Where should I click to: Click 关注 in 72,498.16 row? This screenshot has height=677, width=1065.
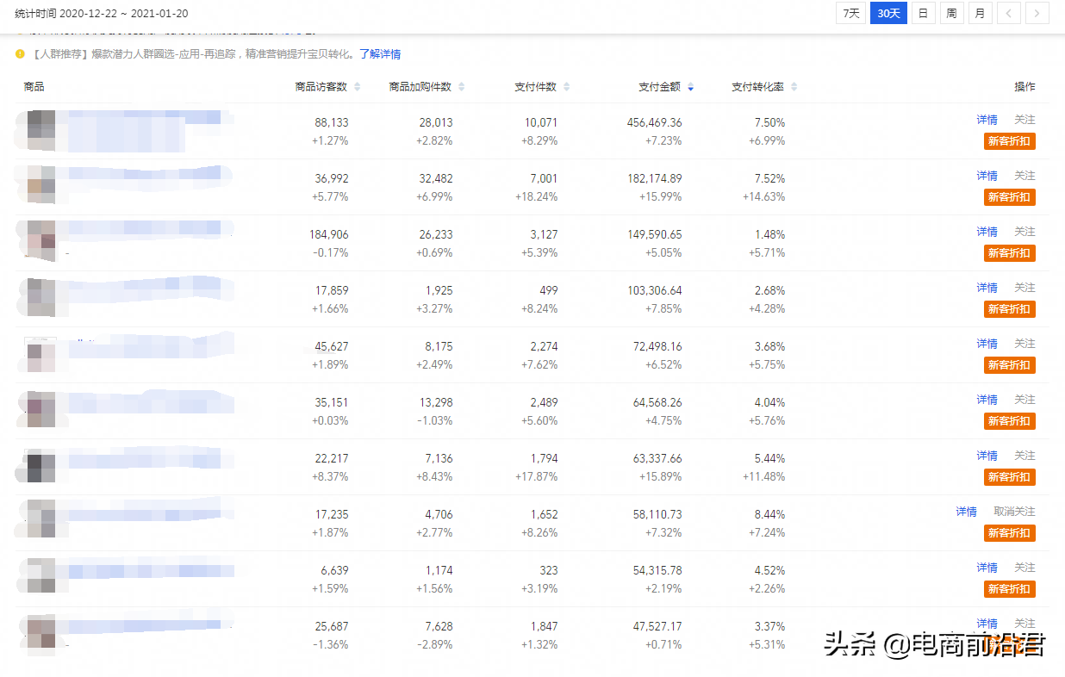(x=1025, y=344)
